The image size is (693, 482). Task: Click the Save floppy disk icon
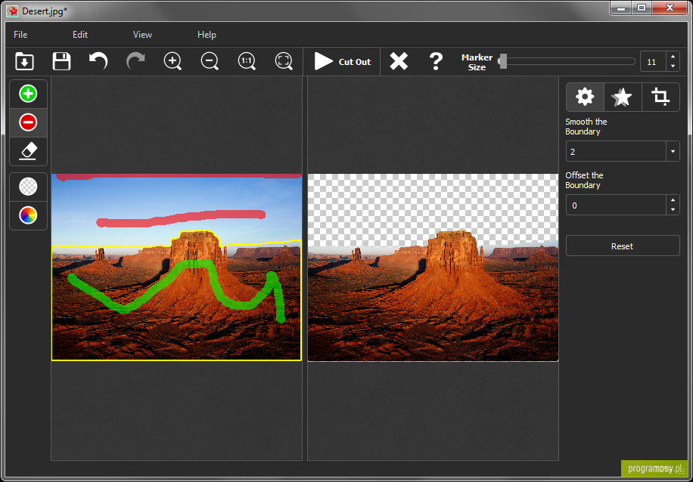[x=61, y=61]
